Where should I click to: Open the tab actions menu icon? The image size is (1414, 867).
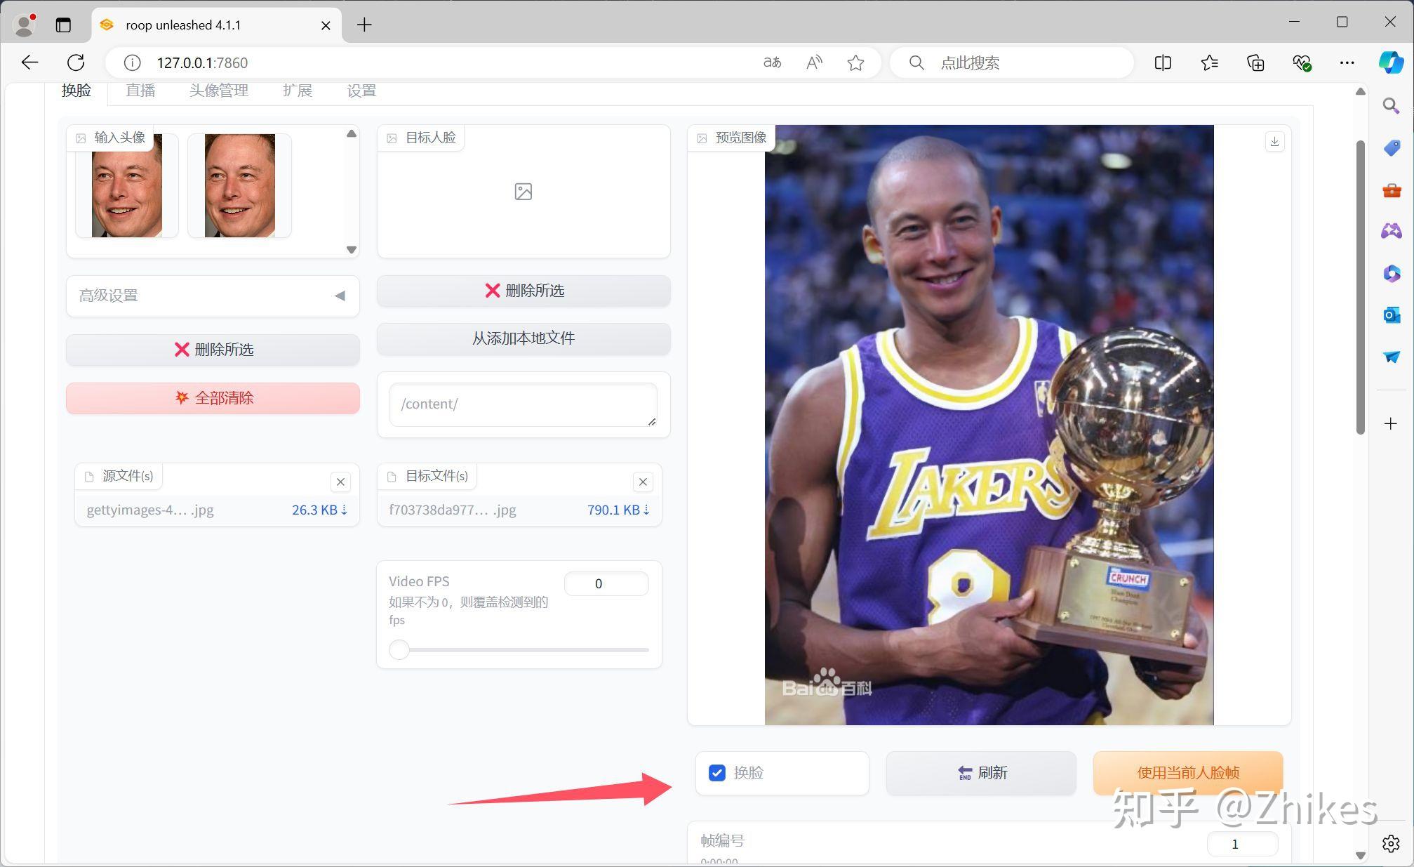coord(63,25)
